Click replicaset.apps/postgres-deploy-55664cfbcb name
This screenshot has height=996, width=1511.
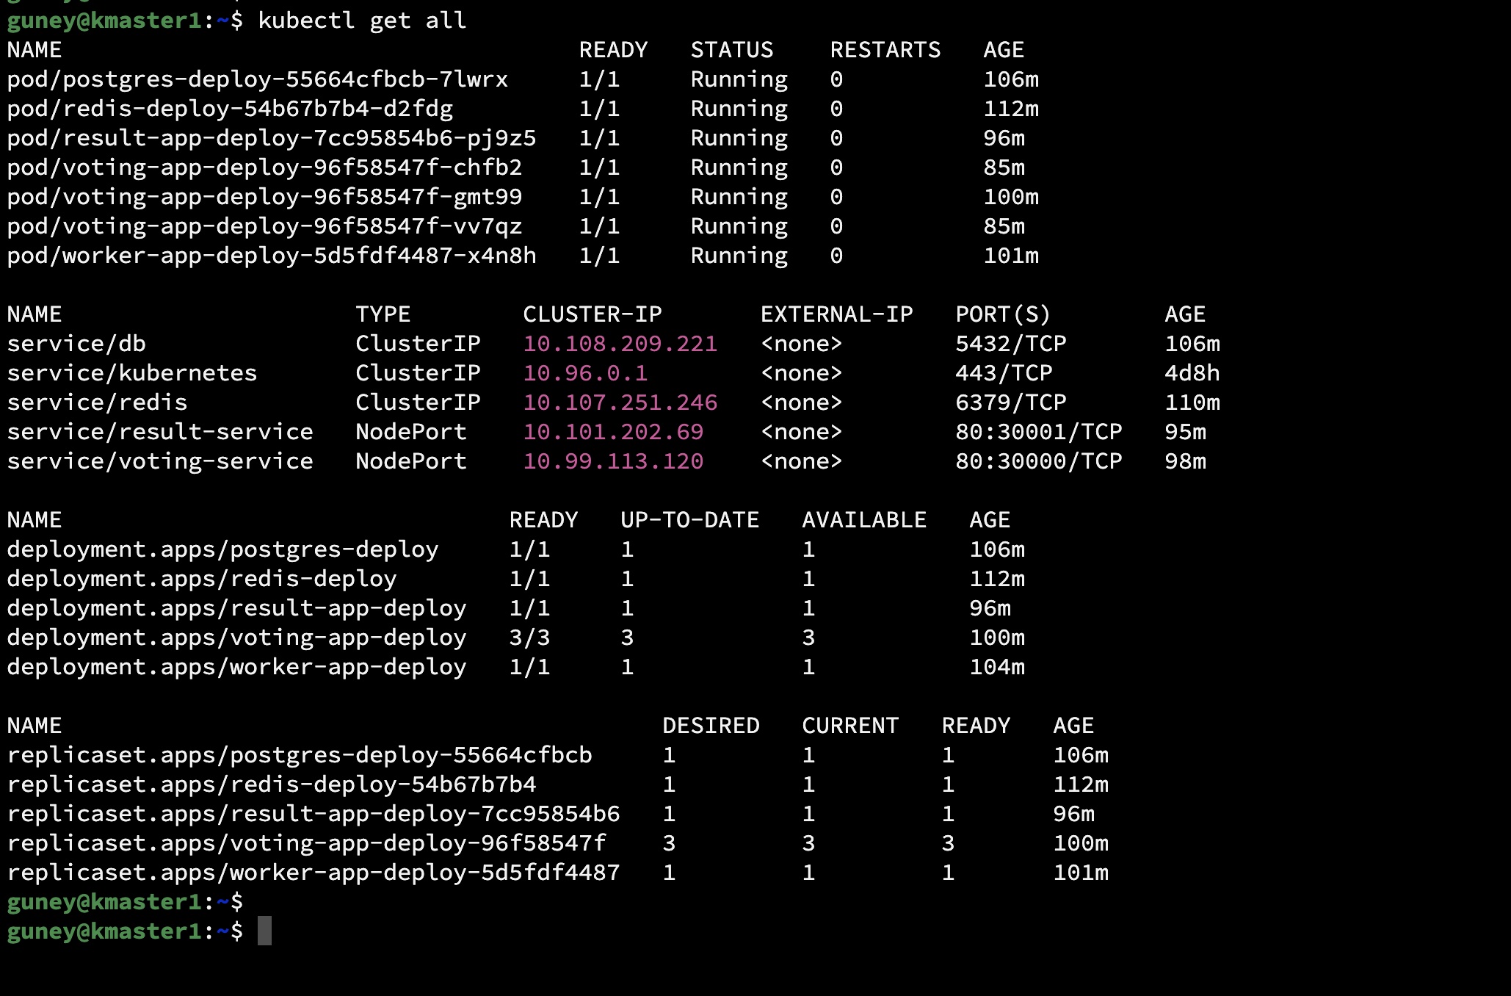point(300,755)
